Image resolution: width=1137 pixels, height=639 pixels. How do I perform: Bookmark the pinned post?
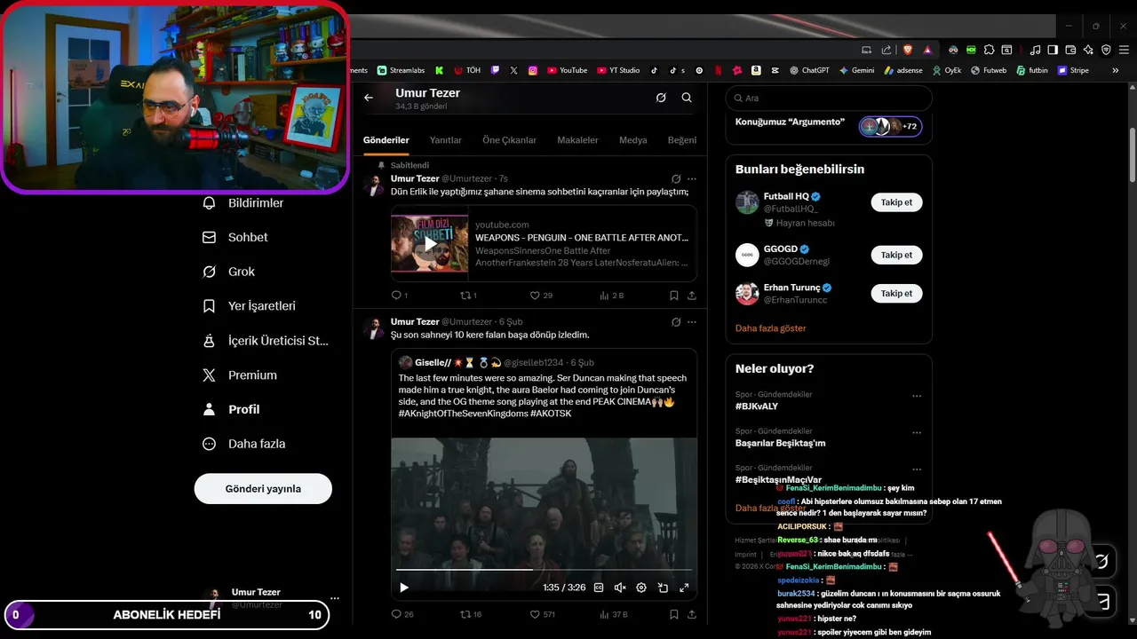point(674,296)
